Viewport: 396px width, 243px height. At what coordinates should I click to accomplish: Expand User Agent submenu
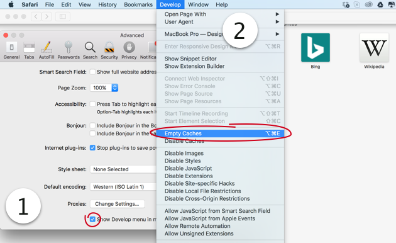coord(220,22)
